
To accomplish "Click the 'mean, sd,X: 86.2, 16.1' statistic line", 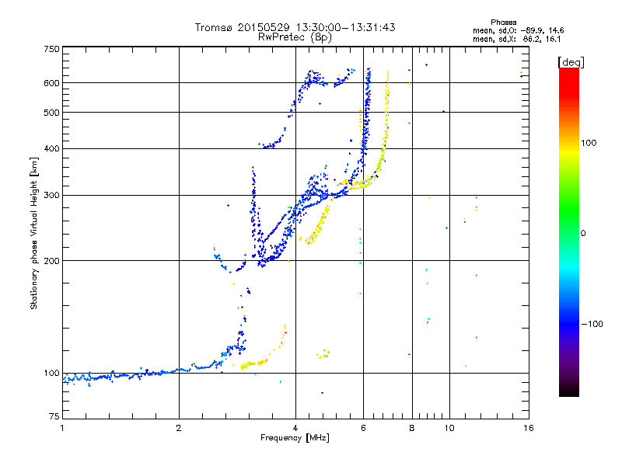I will tap(516, 39).
